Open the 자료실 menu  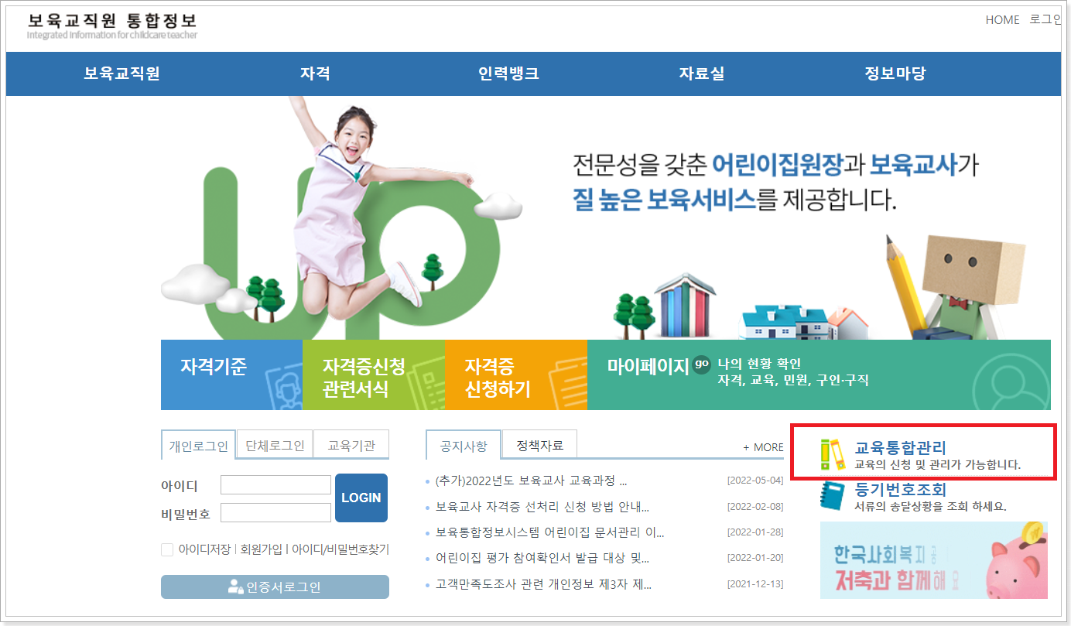pos(699,74)
